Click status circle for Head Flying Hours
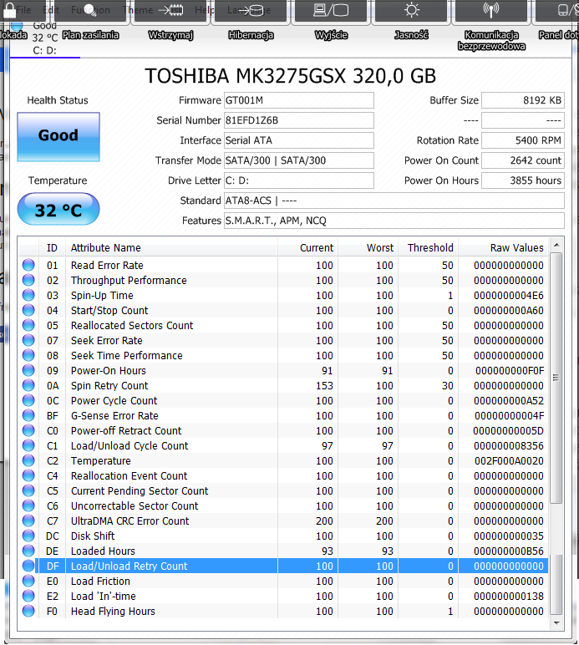 pos(28,611)
